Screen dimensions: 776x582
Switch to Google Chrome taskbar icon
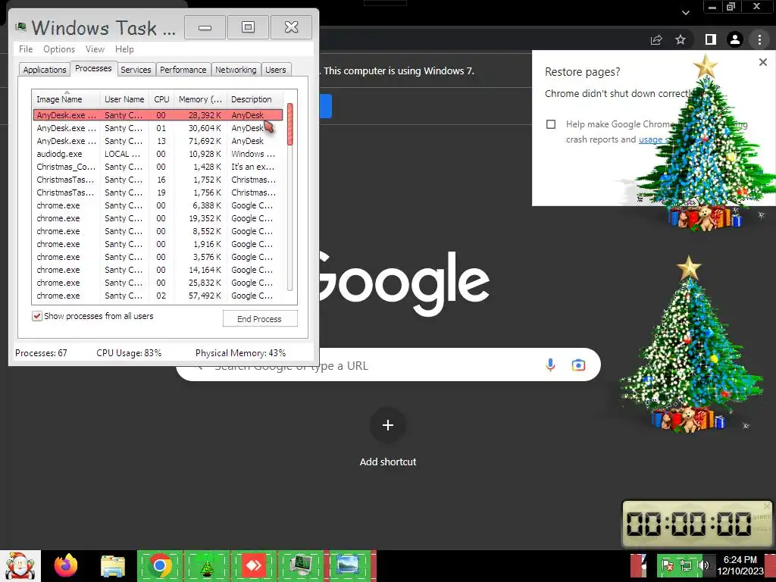click(x=160, y=565)
